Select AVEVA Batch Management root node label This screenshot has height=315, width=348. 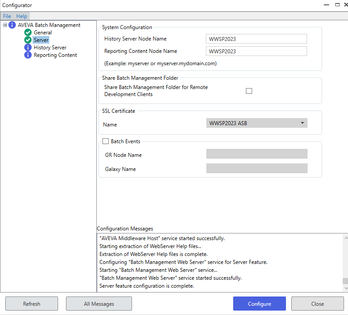[x=49, y=25]
